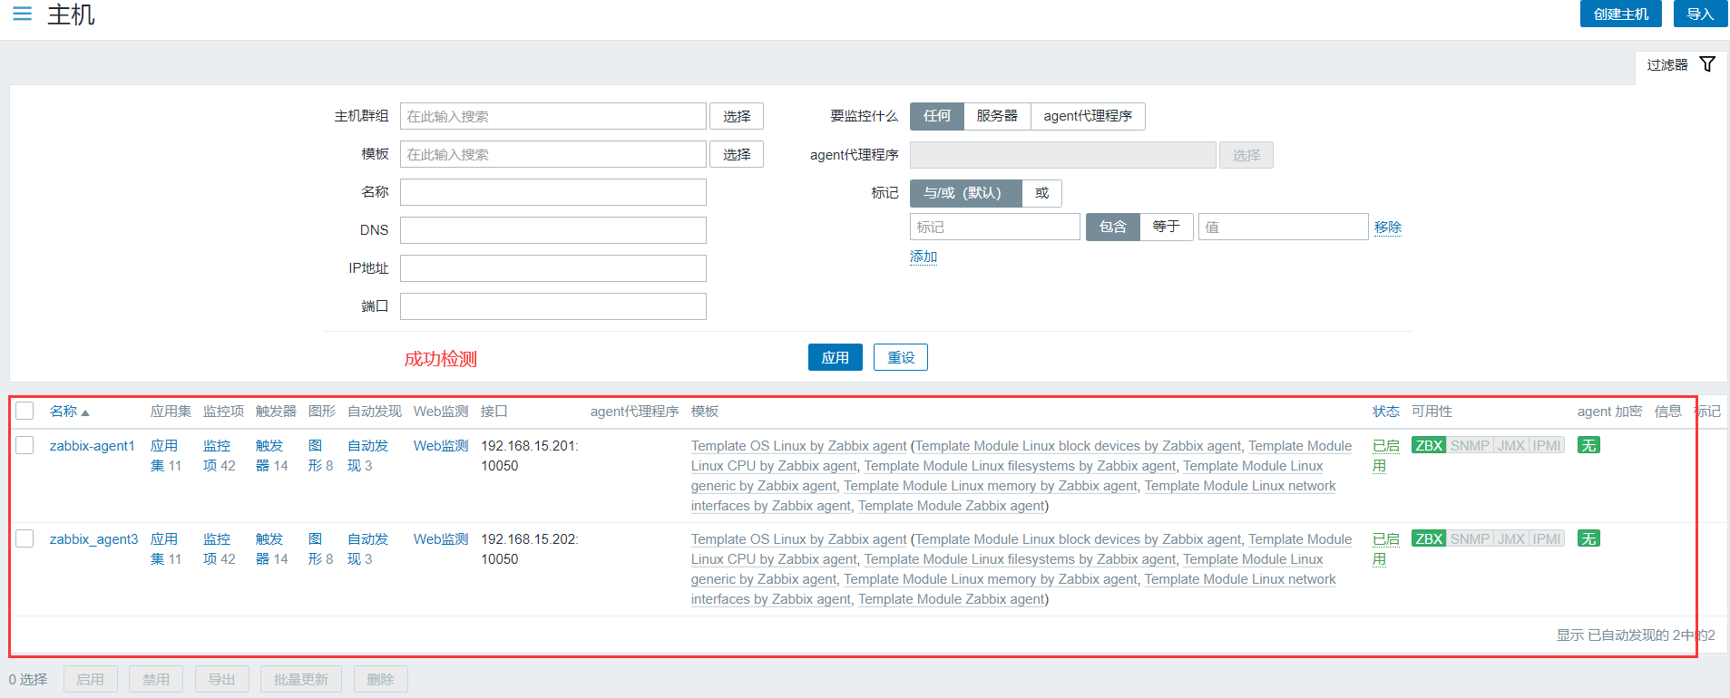Click ZBX availability badge for zabbix_agent3
This screenshot has height=698, width=1730.
pyautogui.click(x=1429, y=539)
